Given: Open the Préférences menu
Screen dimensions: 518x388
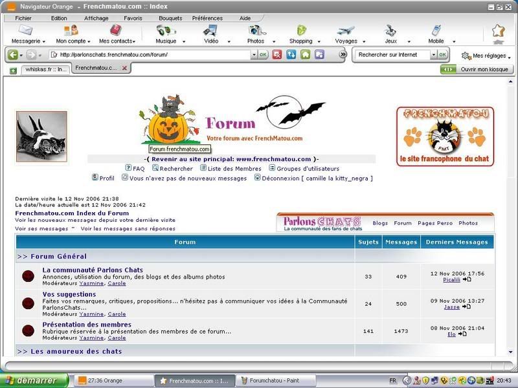Looking at the screenshot, I should [207, 18].
